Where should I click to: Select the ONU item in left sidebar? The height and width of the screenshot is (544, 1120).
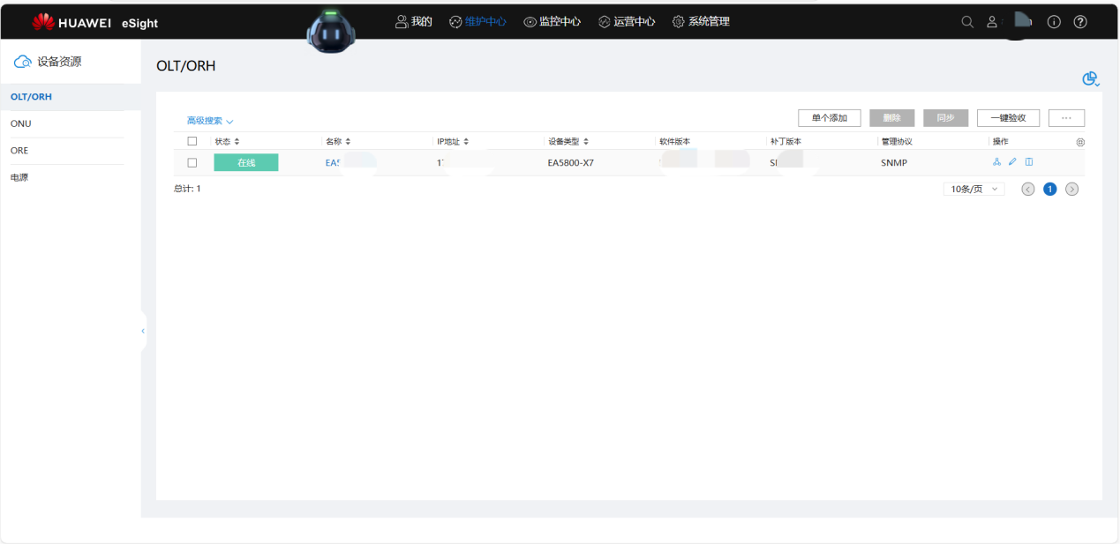point(20,123)
